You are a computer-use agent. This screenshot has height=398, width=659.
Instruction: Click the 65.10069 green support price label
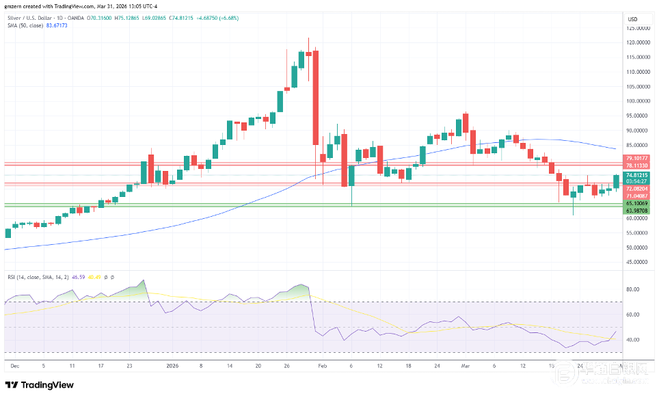[636, 204]
